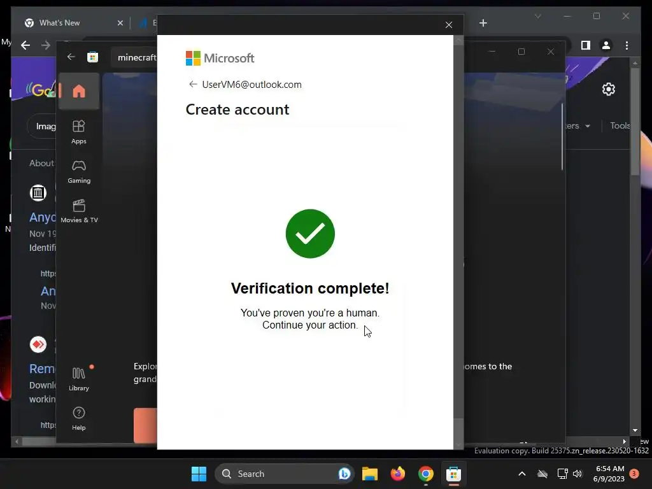
Task: Open Chrome three-dot menu
Action: pos(627,45)
